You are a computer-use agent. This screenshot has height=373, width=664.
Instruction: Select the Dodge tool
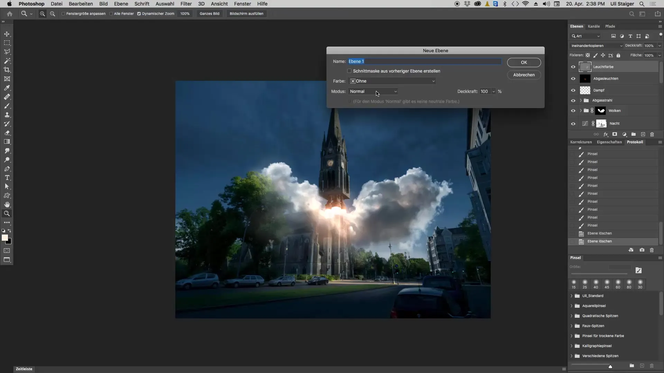[7, 160]
